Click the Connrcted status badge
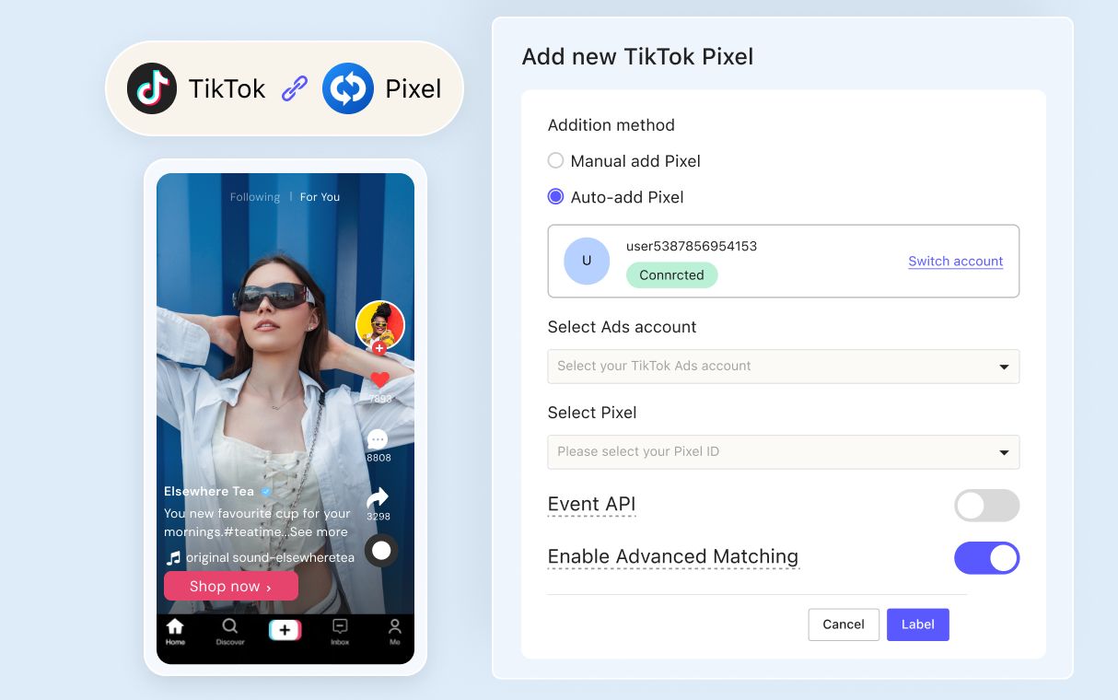This screenshot has height=700, width=1118. (672, 274)
